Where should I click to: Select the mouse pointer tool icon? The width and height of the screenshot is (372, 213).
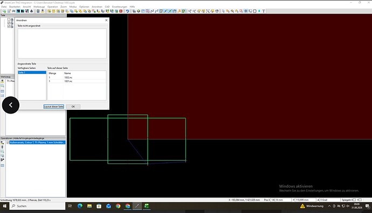pyautogui.click(x=223, y=11)
